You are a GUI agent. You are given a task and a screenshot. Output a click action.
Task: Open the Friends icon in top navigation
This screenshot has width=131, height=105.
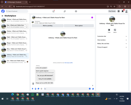[65, 11]
